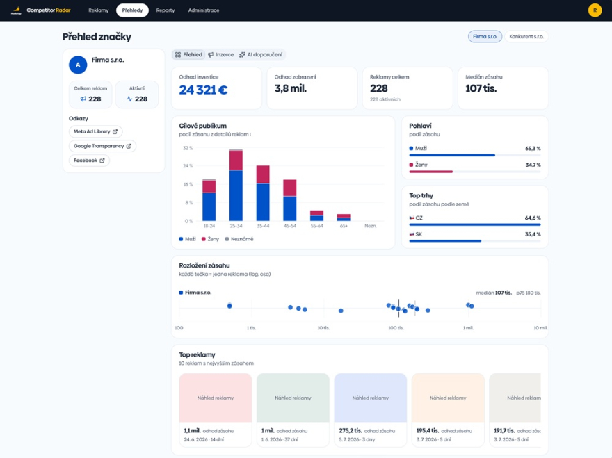The width and height of the screenshot is (612, 458).
Task: Click the activity pulse icon in Aktivní
Action: 129,99
